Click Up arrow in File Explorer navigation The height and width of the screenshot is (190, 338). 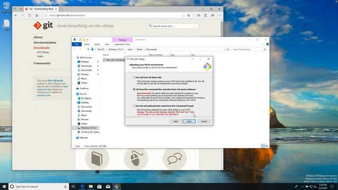pyautogui.click(x=88, y=49)
